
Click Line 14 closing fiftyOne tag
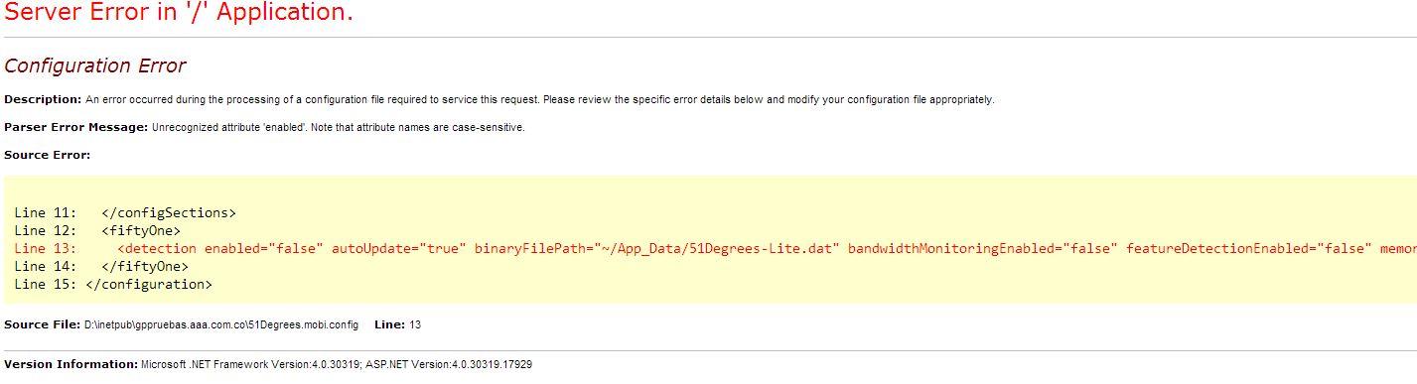click(x=145, y=266)
